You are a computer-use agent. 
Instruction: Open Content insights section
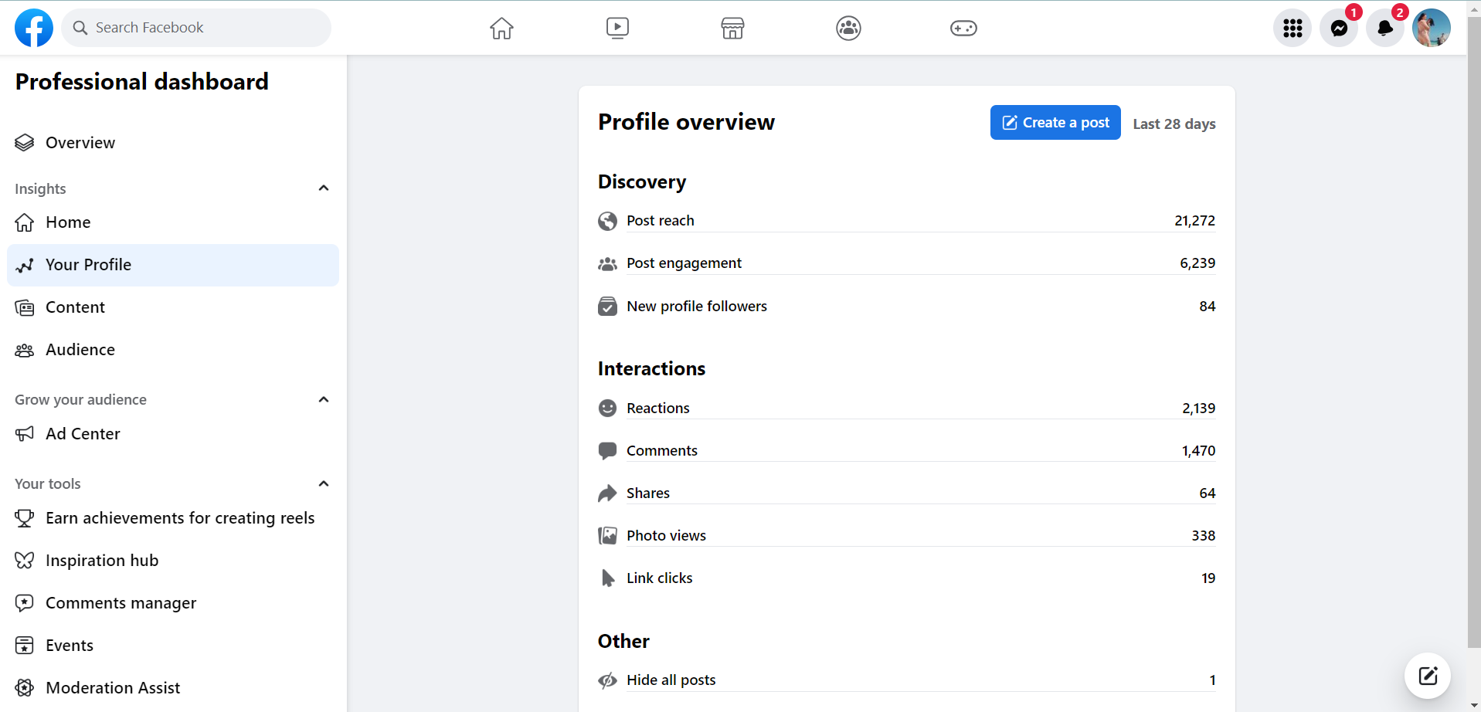[x=173, y=307]
